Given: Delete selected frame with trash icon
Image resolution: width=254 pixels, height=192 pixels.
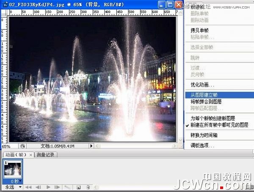Looking at the screenshot, I should coord(88,187).
